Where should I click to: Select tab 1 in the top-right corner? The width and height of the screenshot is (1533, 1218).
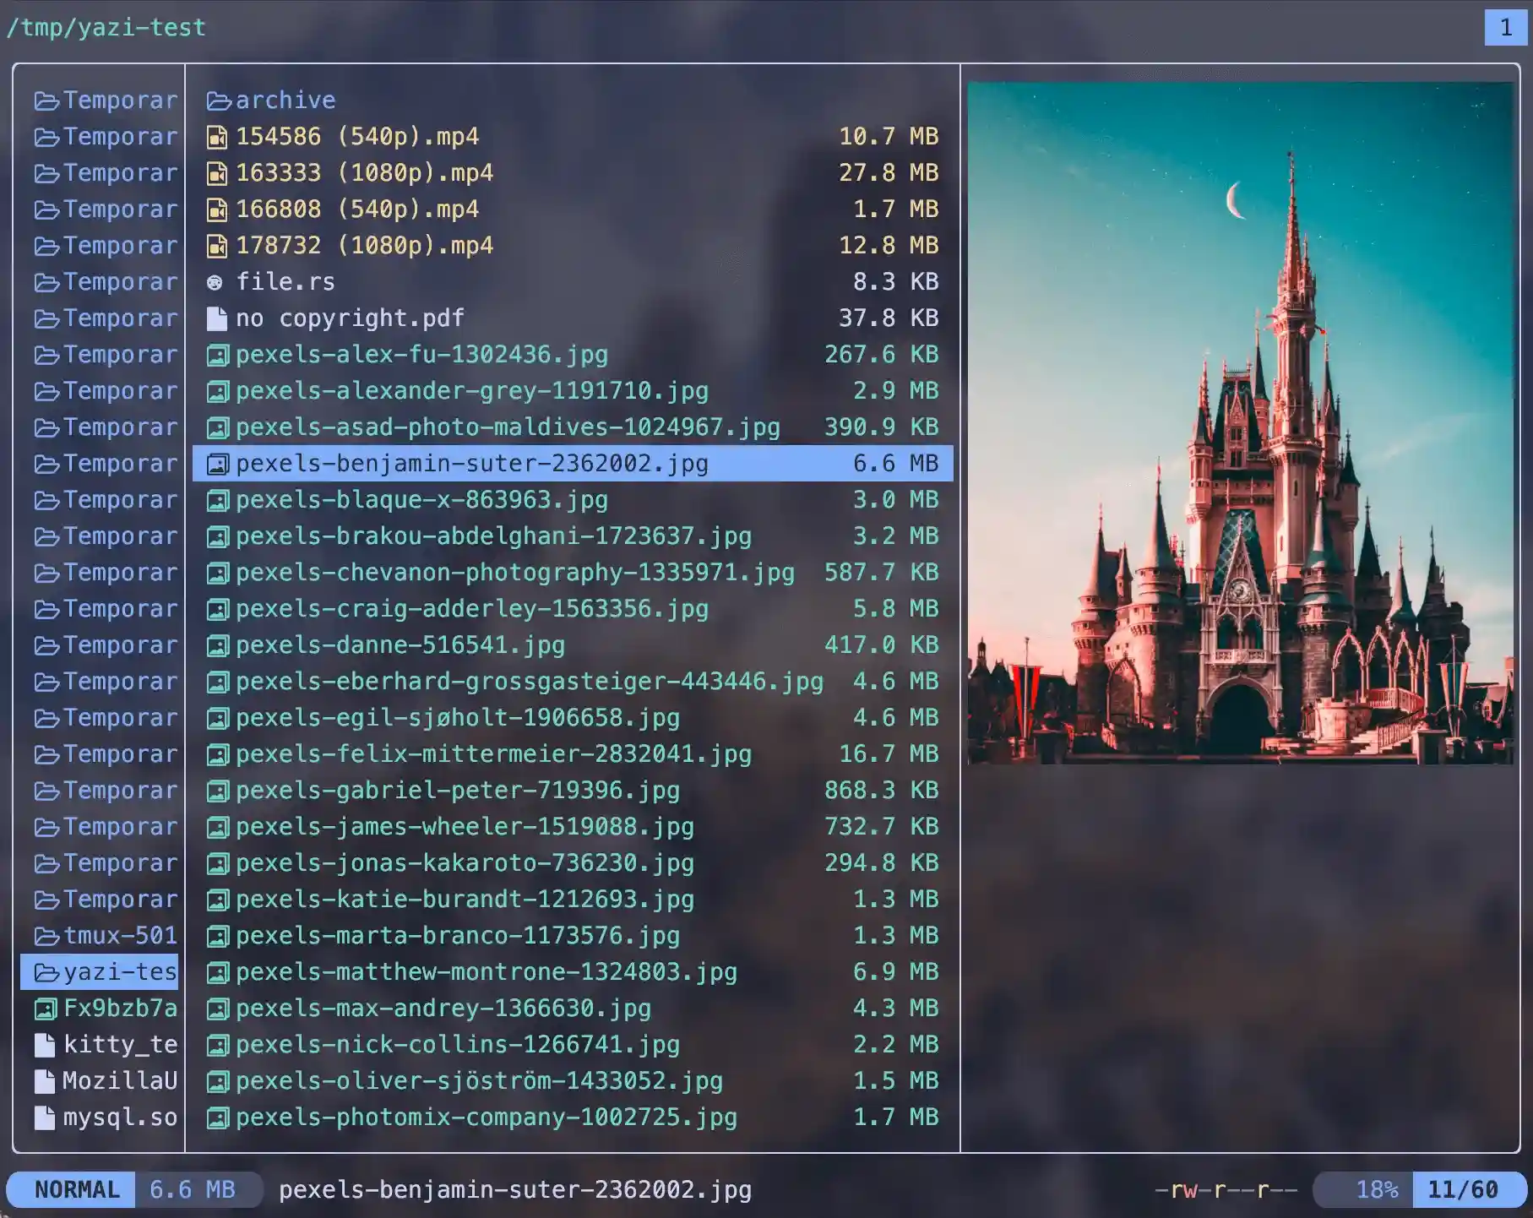pos(1505,28)
